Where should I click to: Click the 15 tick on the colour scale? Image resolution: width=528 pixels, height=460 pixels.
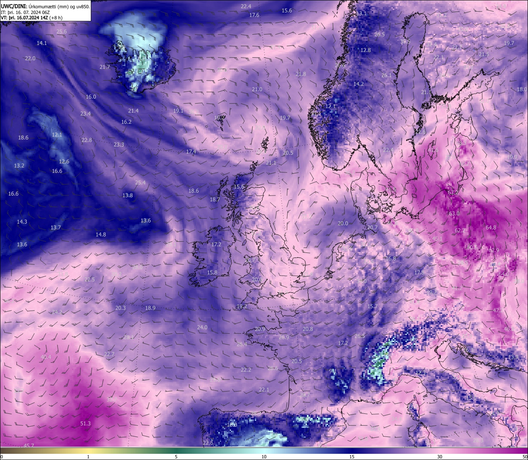point(352,457)
